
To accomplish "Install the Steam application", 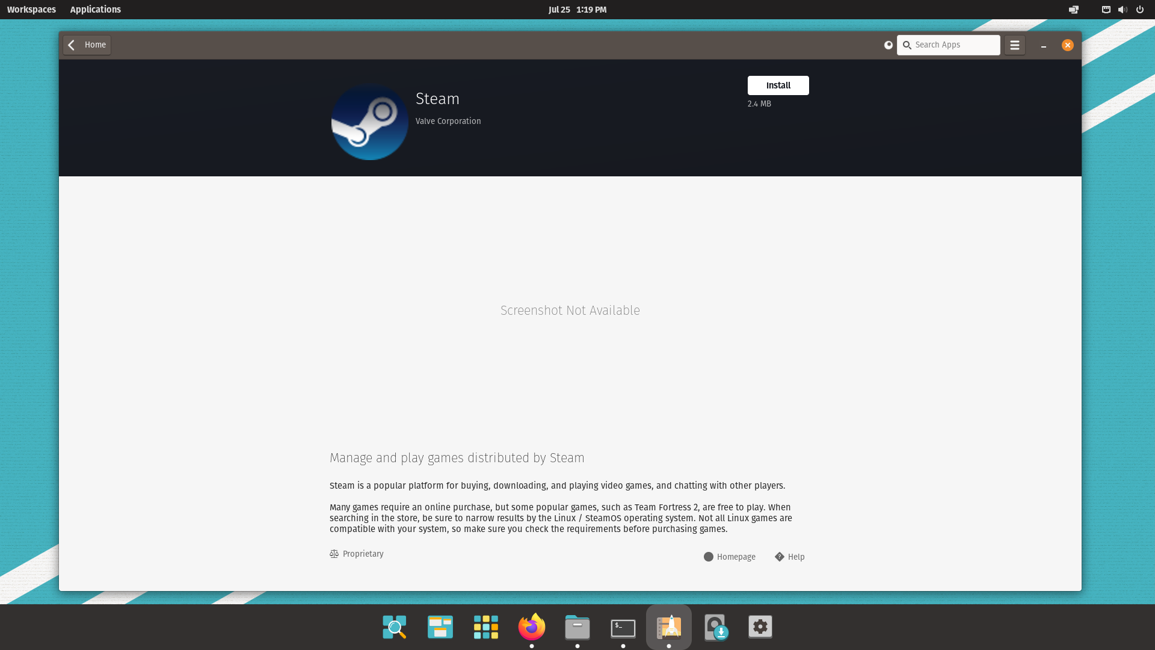I will pos(778,85).
